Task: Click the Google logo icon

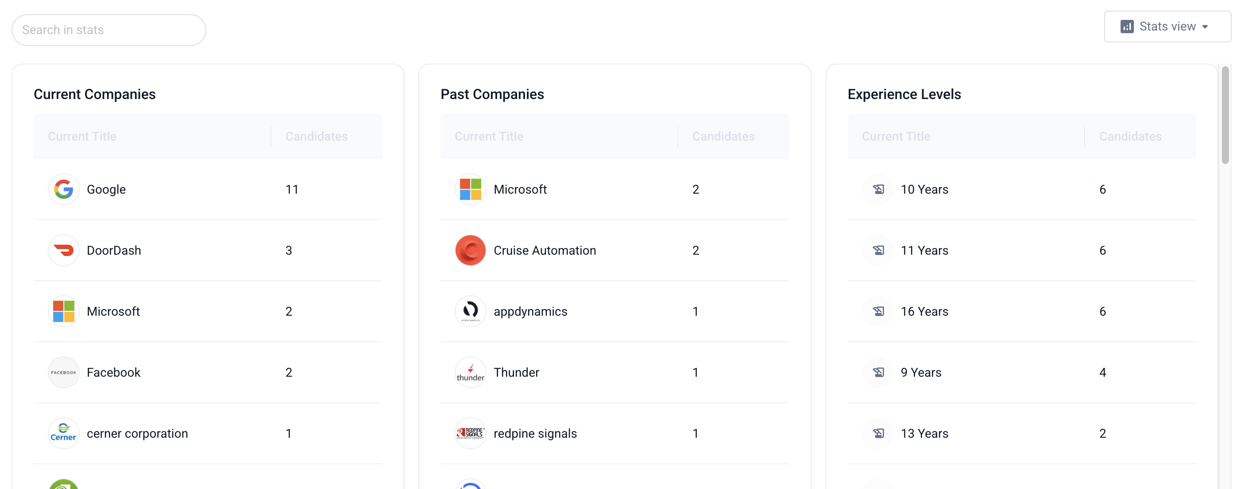Action: [x=63, y=189]
